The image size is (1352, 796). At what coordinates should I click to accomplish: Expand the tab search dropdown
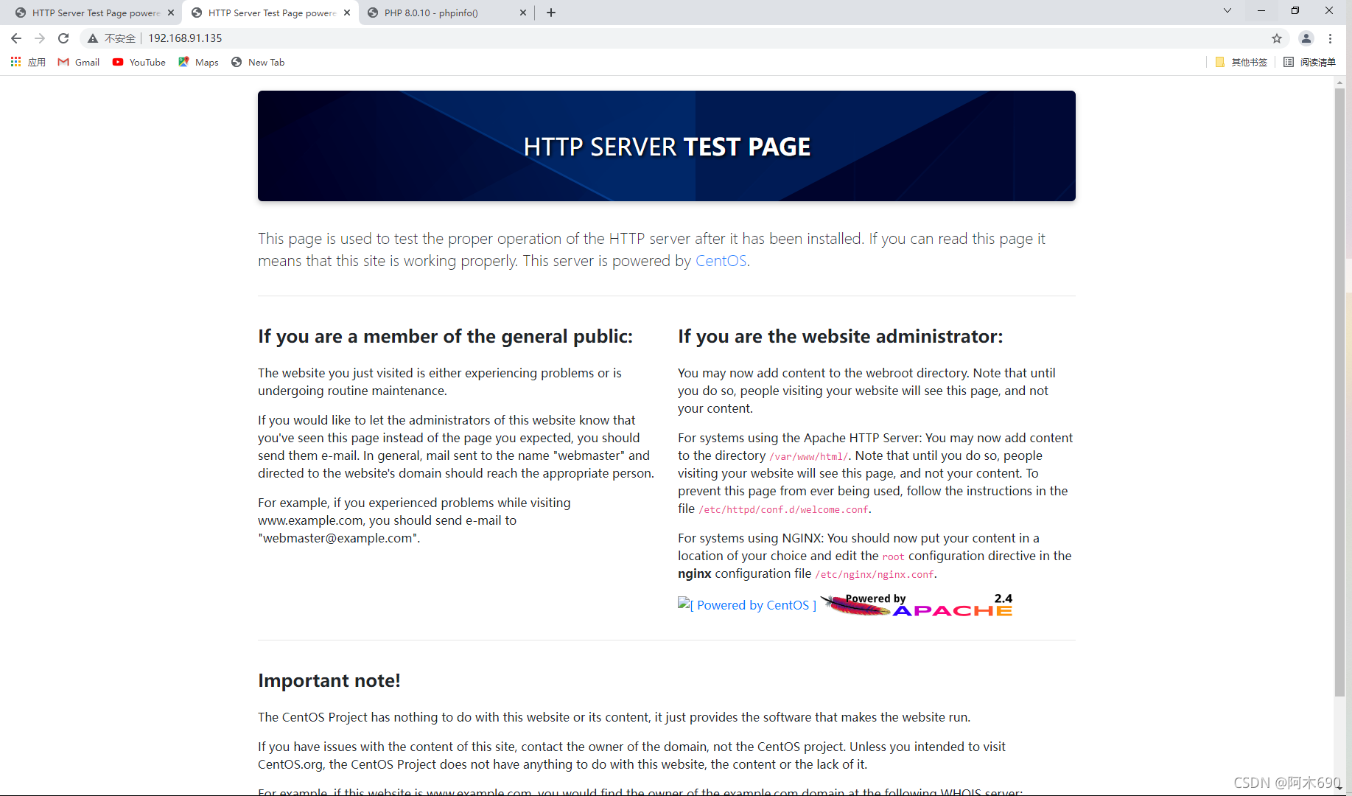pos(1227,10)
